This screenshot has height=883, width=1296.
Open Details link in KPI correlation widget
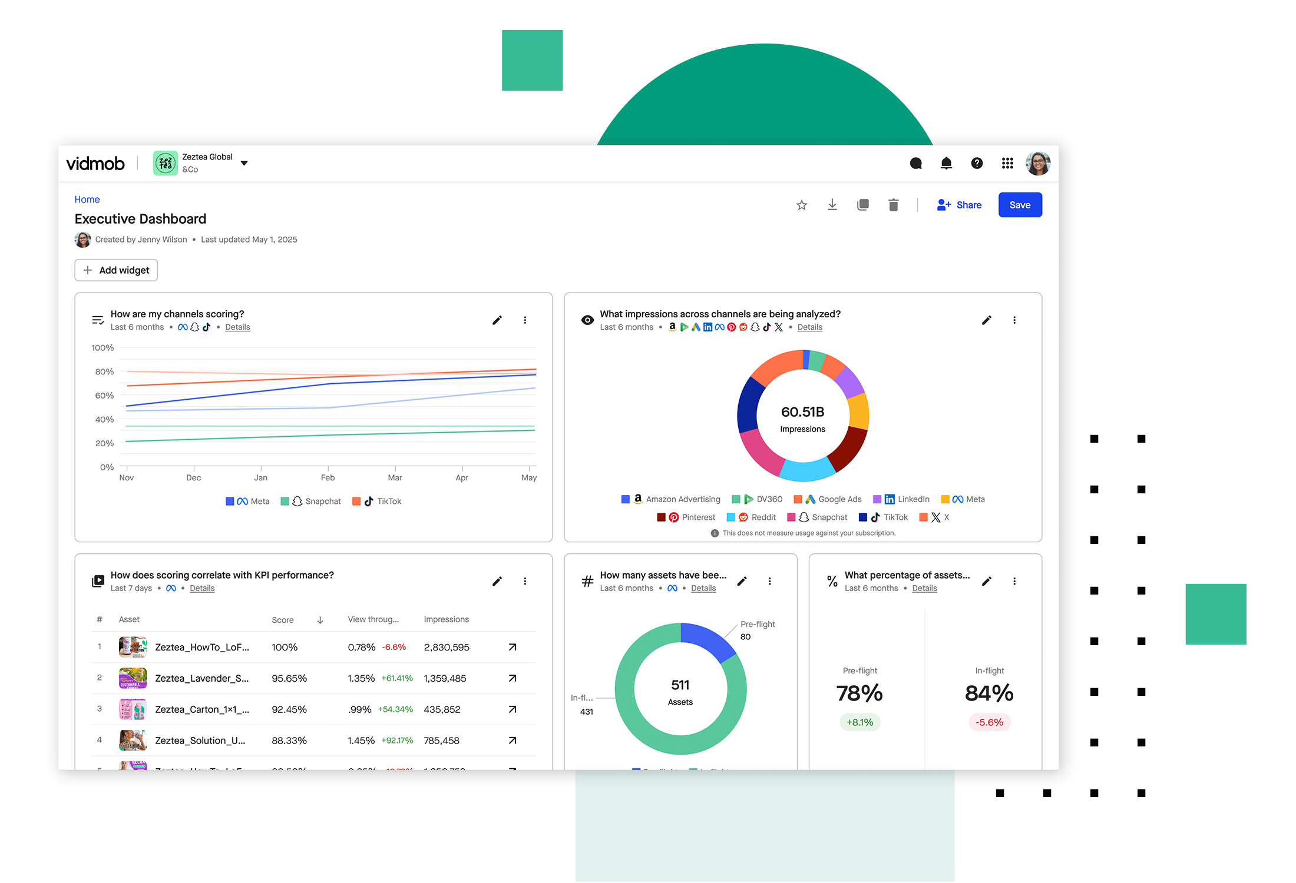point(202,588)
